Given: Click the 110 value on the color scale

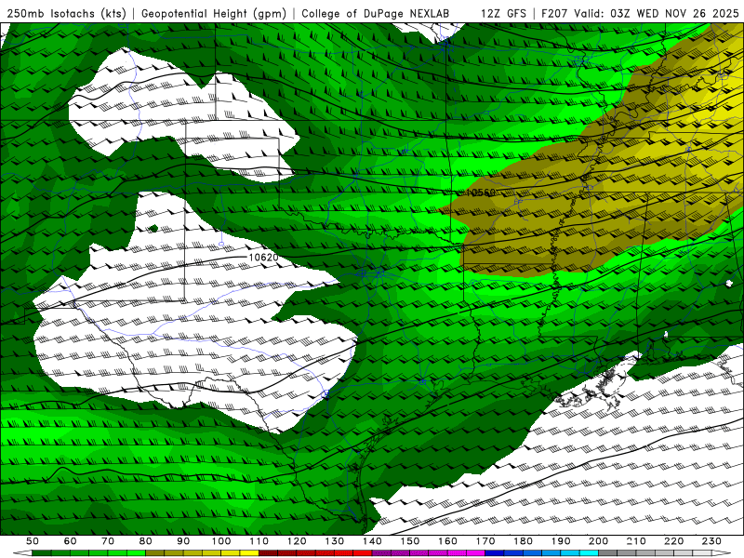Looking at the screenshot, I should [259, 541].
